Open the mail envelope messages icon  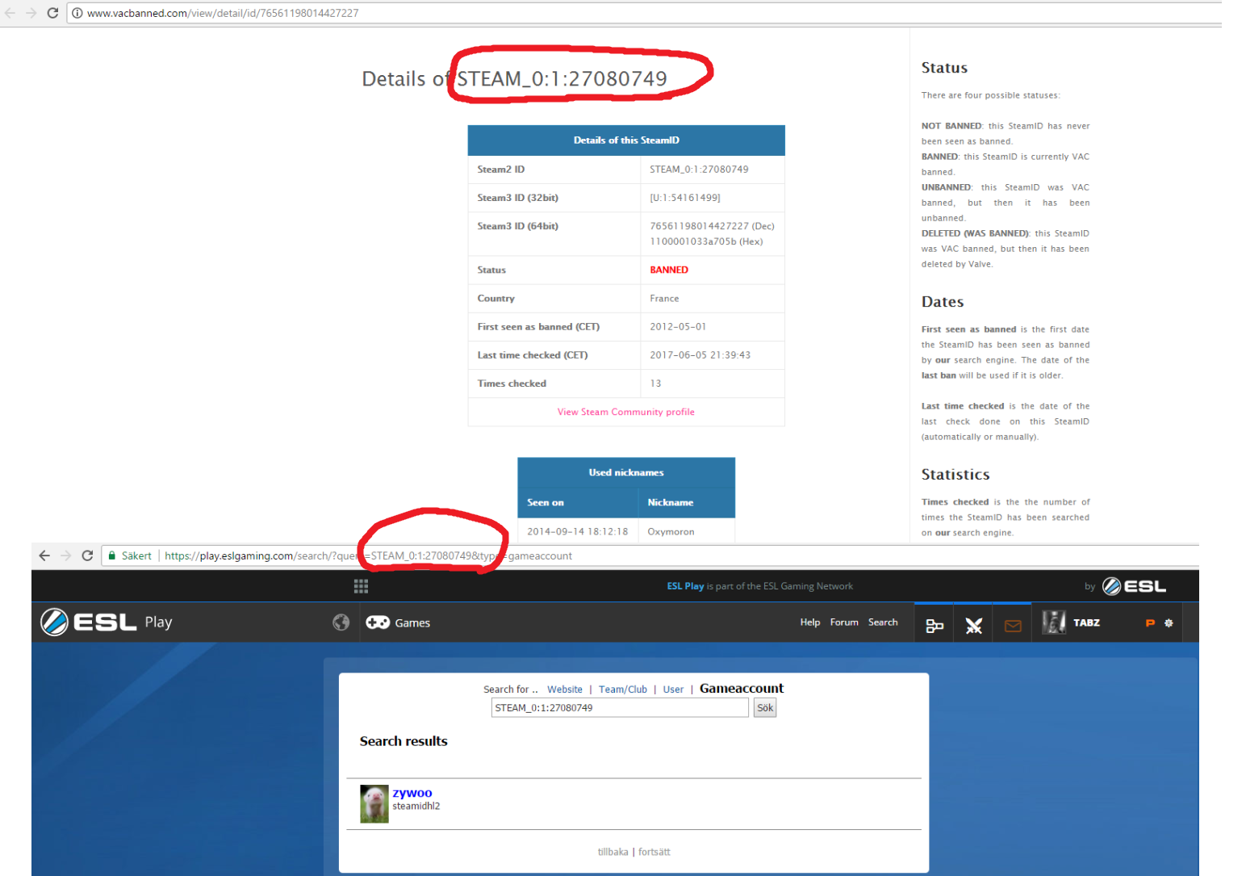pos(1013,626)
